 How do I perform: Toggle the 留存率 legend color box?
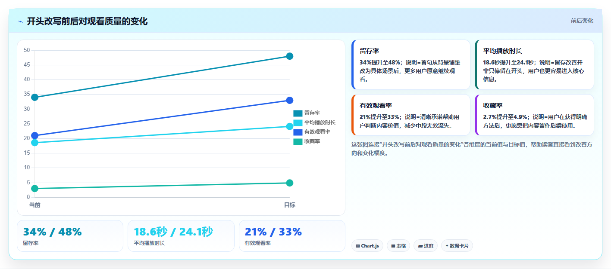pyautogui.click(x=298, y=113)
